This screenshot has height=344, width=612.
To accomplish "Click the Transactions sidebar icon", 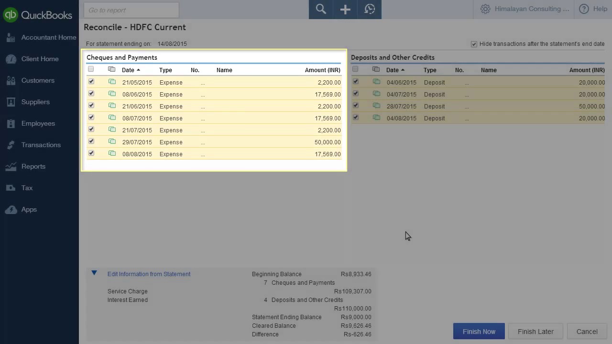I will (x=11, y=145).
